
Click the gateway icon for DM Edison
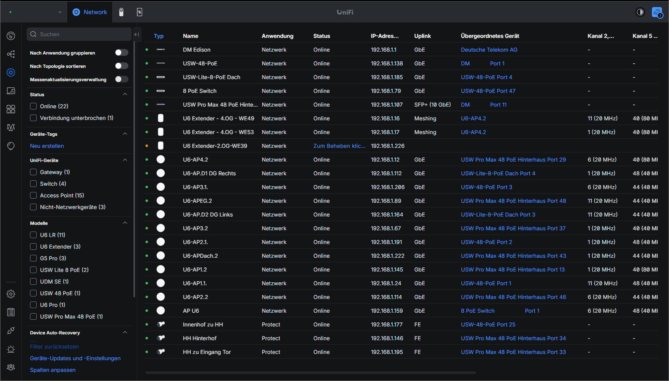coord(160,50)
